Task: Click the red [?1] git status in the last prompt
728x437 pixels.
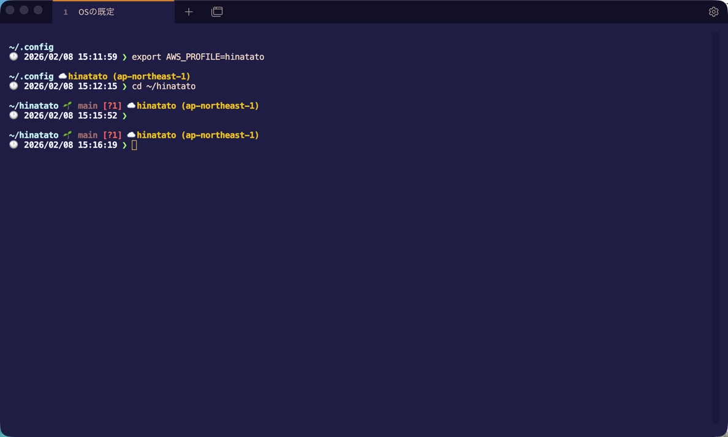Action: tap(112, 135)
